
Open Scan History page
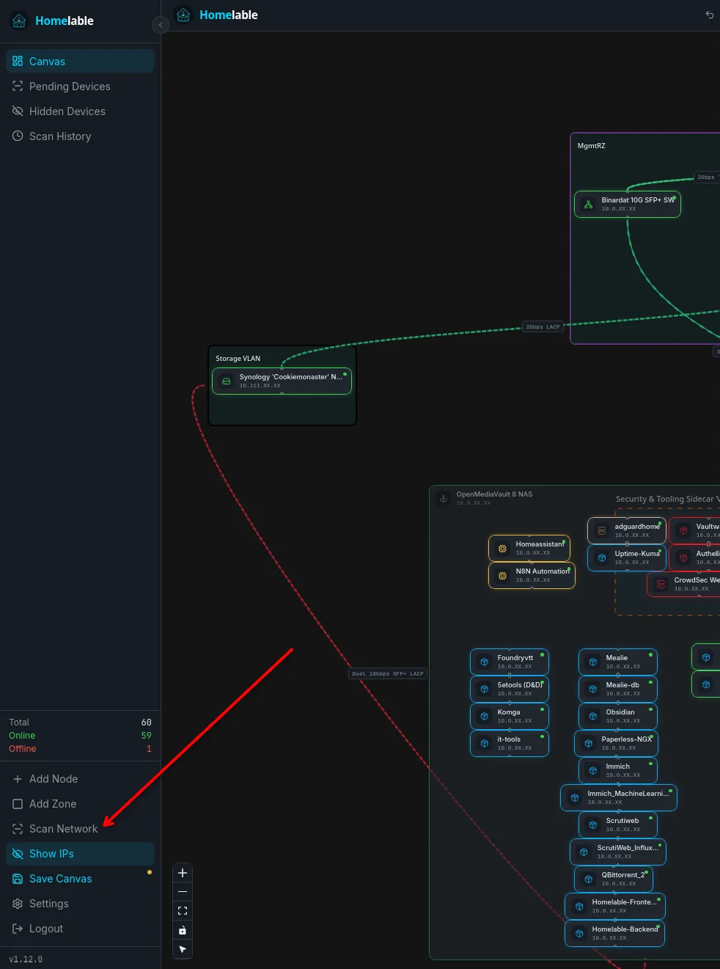[x=80, y=136]
